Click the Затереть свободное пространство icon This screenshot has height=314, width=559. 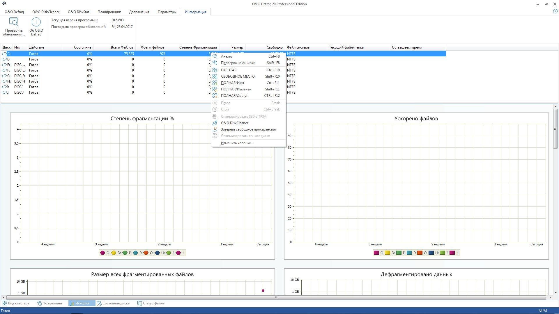click(215, 129)
